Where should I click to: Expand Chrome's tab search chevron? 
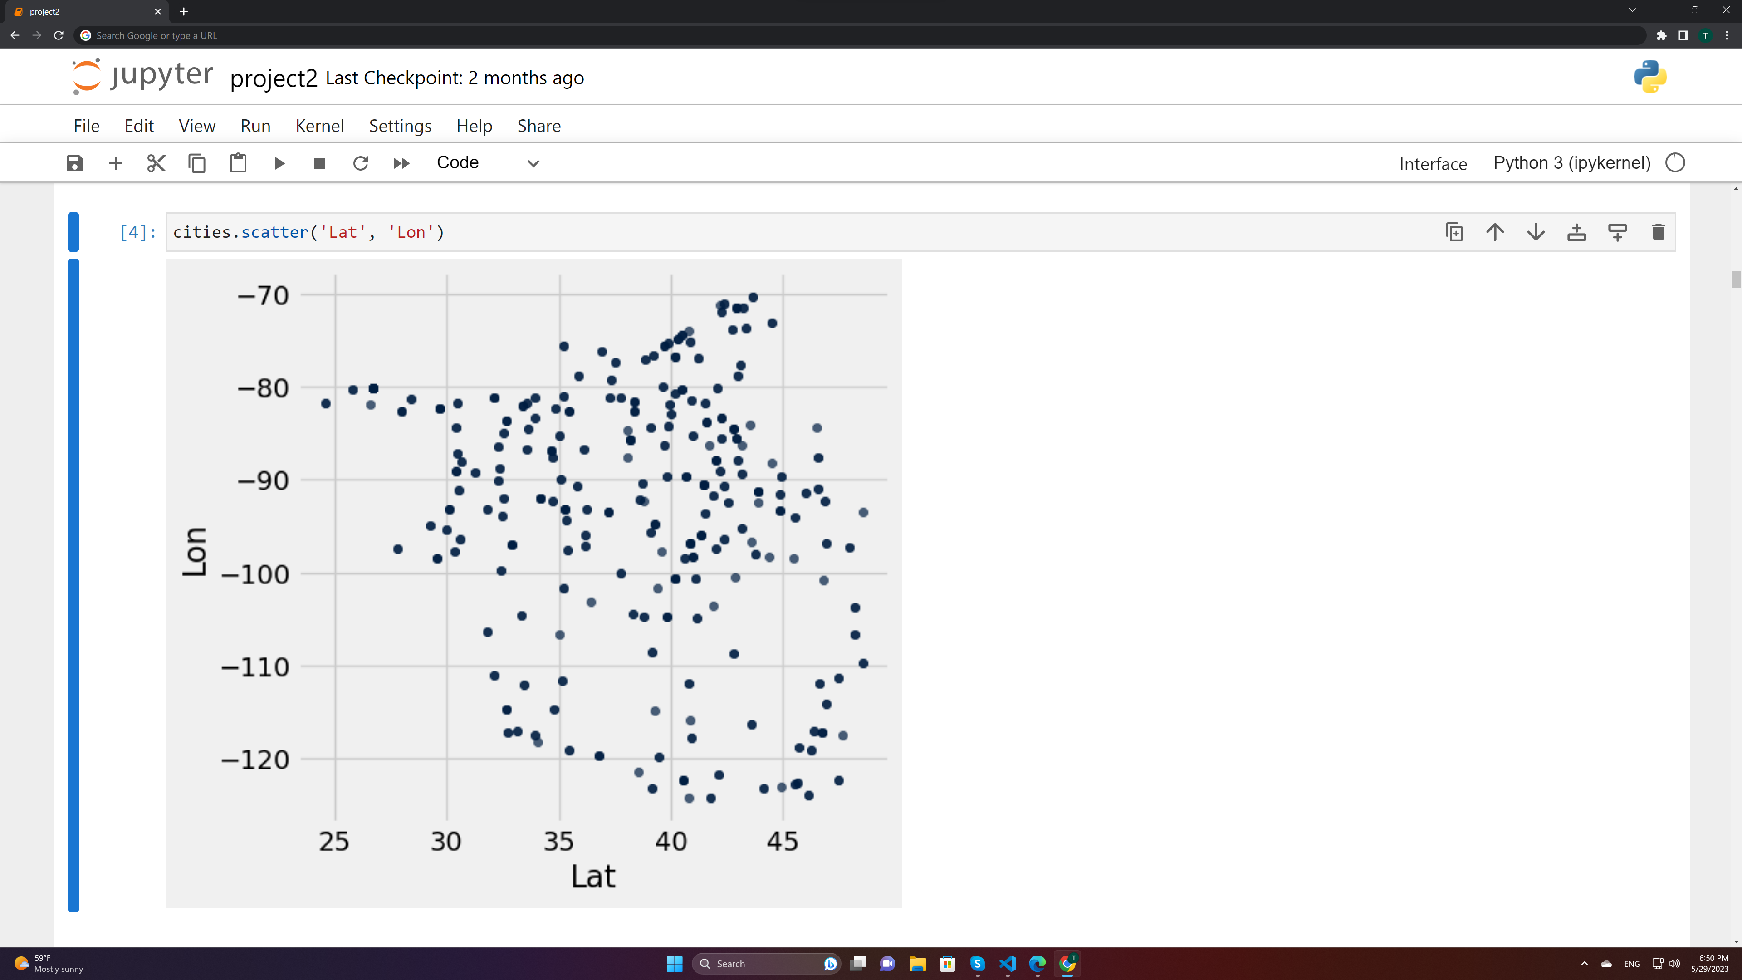pos(1633,10)
